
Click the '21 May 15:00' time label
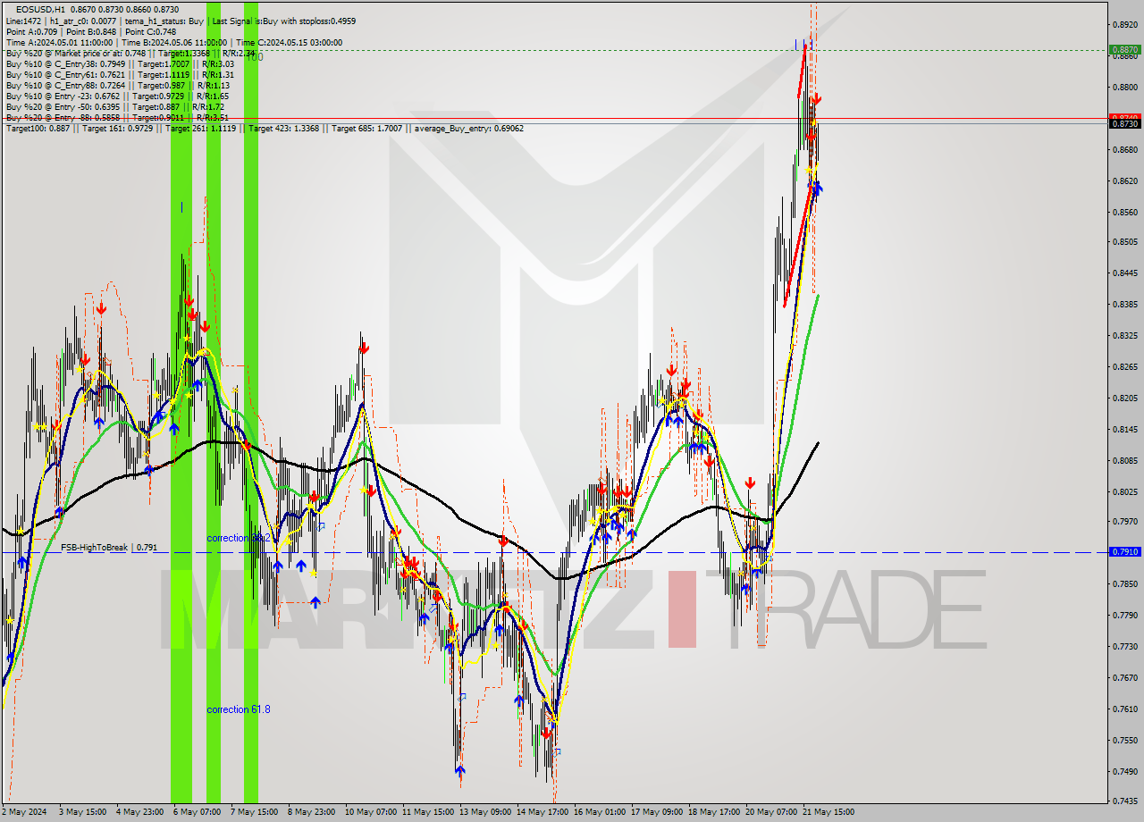[x=829, y=812]
